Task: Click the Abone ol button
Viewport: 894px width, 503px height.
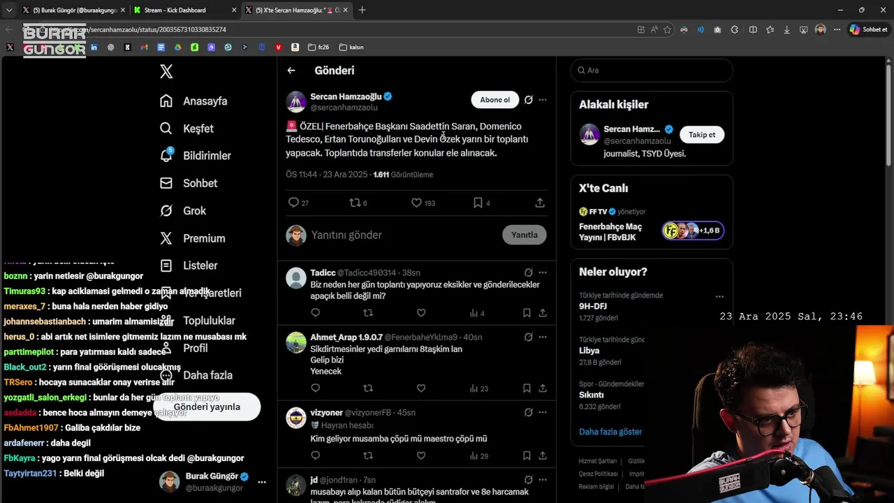Action: pyautogui.click(x=495, y=100)
